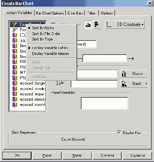Select the horizontal bar chart orientation icon

tap(97, 25)
